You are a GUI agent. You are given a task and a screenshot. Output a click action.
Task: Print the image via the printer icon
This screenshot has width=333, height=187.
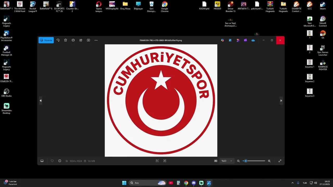pos(73,40)
